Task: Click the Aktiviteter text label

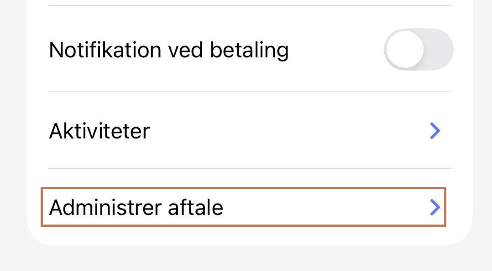Action: pos(99,131)
